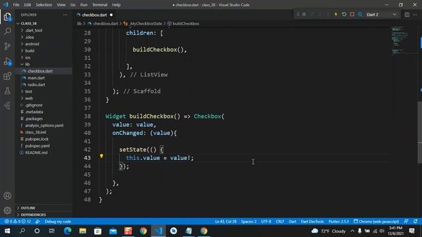Open the Search view in activity bar

pyautogui.click(x=7, y=31)
